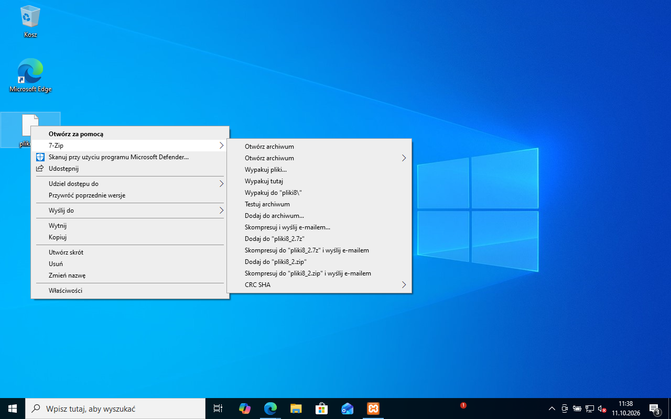Select the Microsoft Edge desktop shortcut
Screen dimensions: 671x419
(30, 75)
